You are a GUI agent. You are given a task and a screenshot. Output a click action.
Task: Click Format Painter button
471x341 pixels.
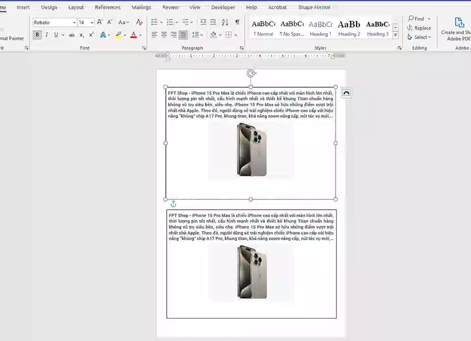click(x=12, y=38)
